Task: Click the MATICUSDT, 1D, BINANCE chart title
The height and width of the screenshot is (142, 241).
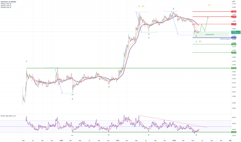Action: (9, 2)
